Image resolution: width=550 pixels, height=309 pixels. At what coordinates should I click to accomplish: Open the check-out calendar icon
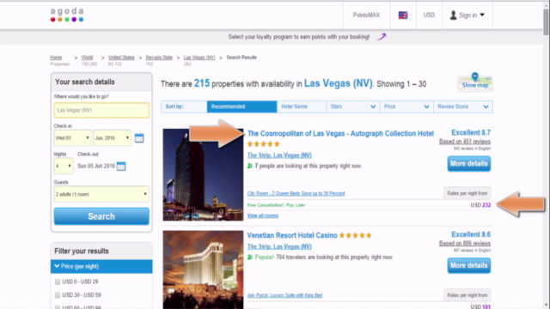tap(121, 166)
